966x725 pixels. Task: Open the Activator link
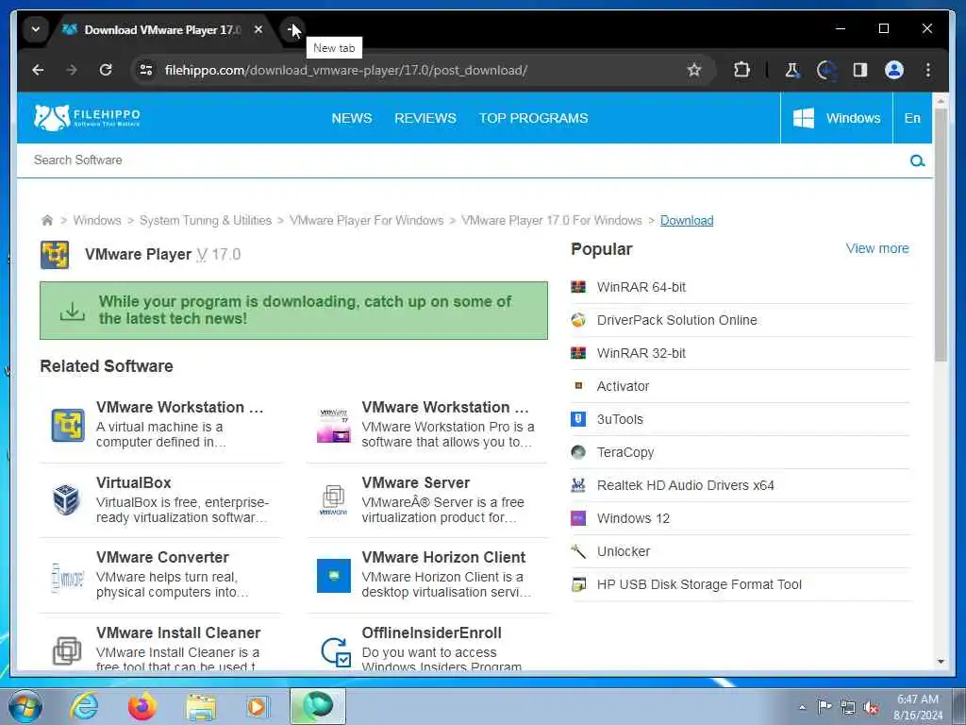(623, 386)
